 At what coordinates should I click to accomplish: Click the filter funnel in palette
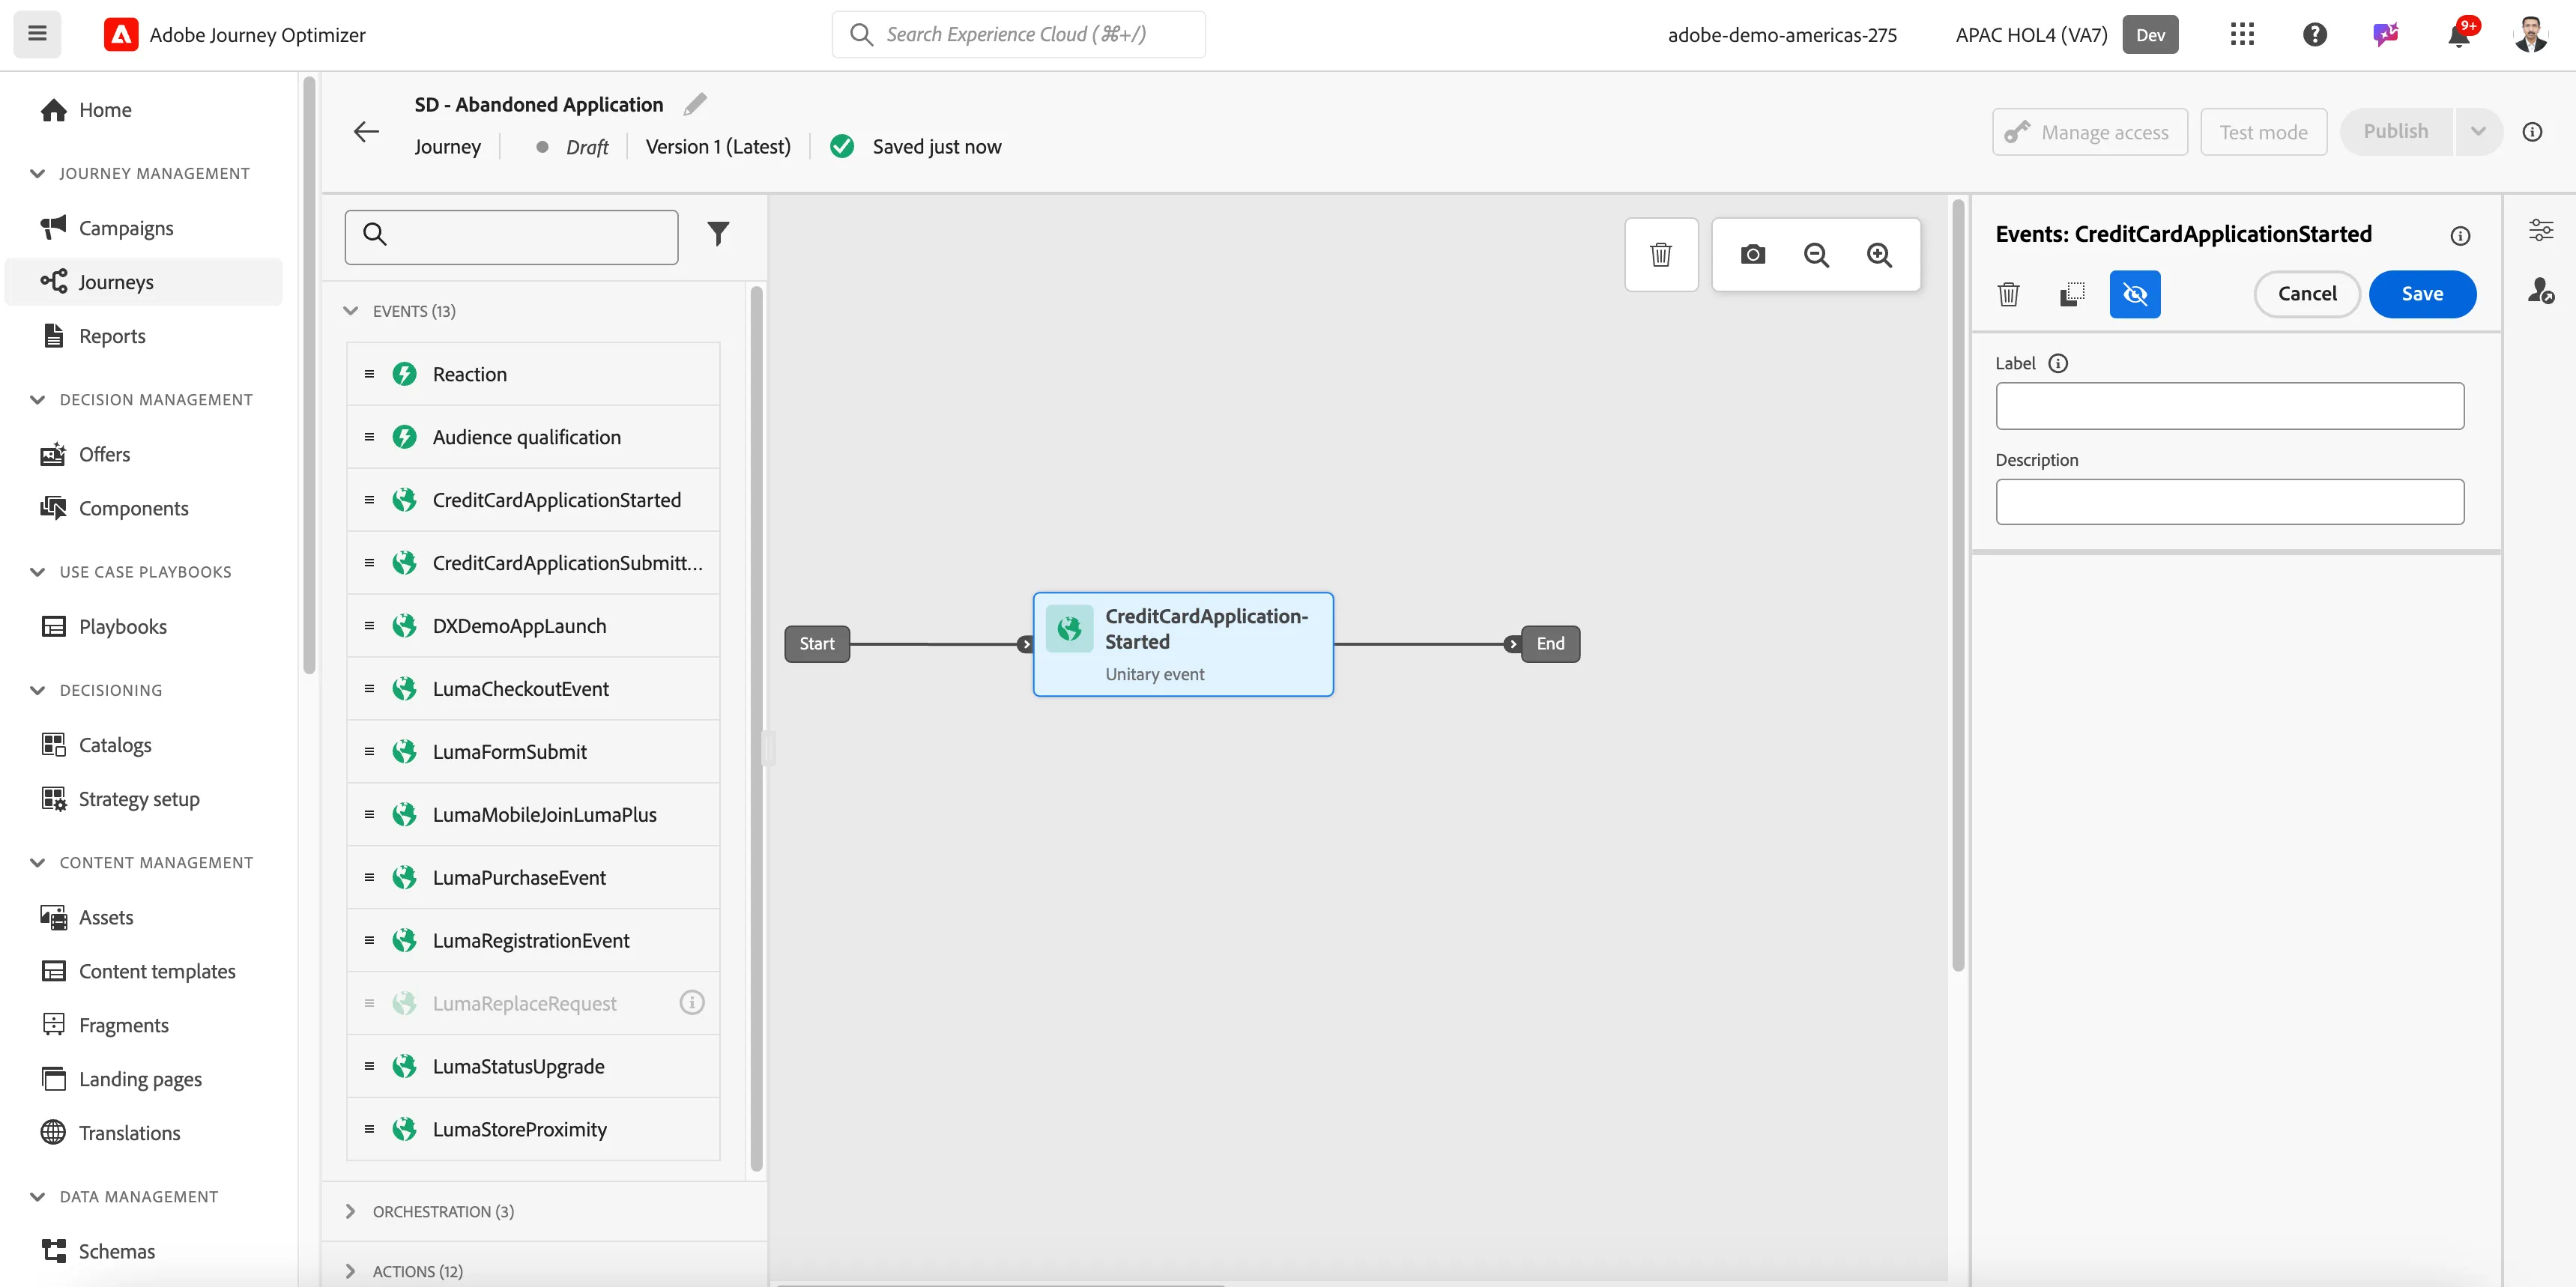(x=718, y=234)
